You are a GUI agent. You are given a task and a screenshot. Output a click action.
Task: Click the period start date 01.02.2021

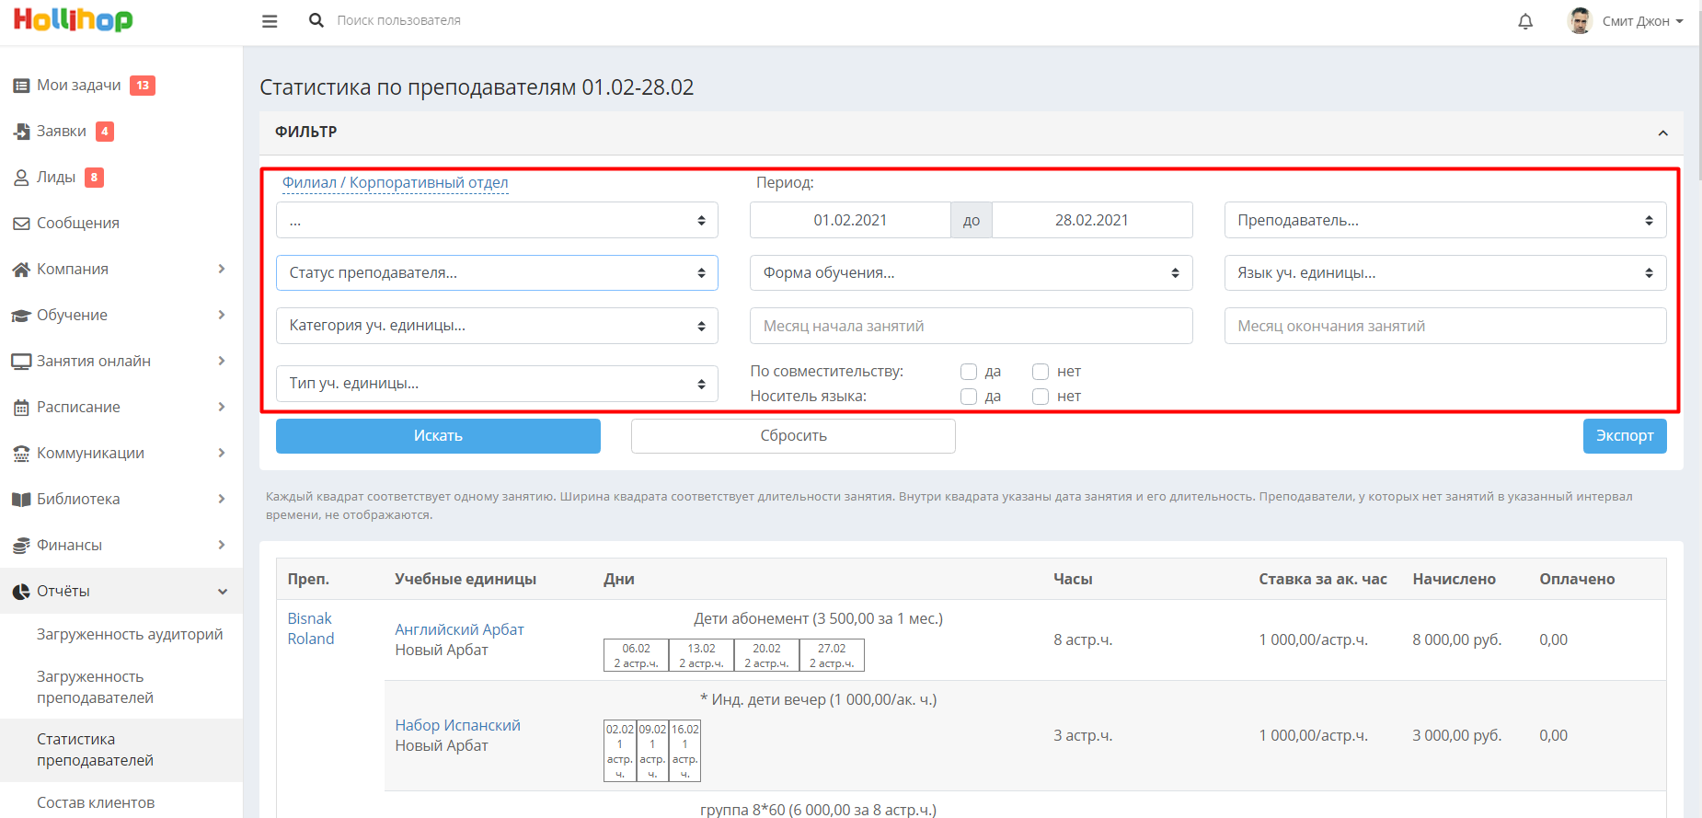point(850,220)
